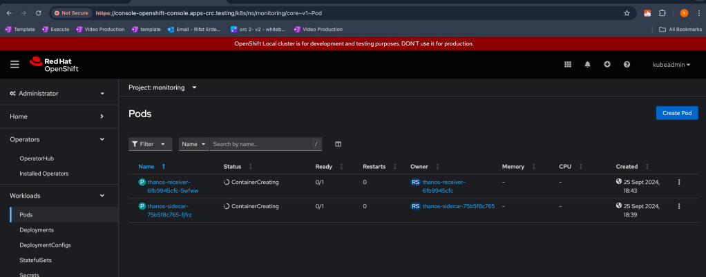Open kebab menu for thanos-sidecar pod
Screen dimensions: 706x277
[679, 206]
